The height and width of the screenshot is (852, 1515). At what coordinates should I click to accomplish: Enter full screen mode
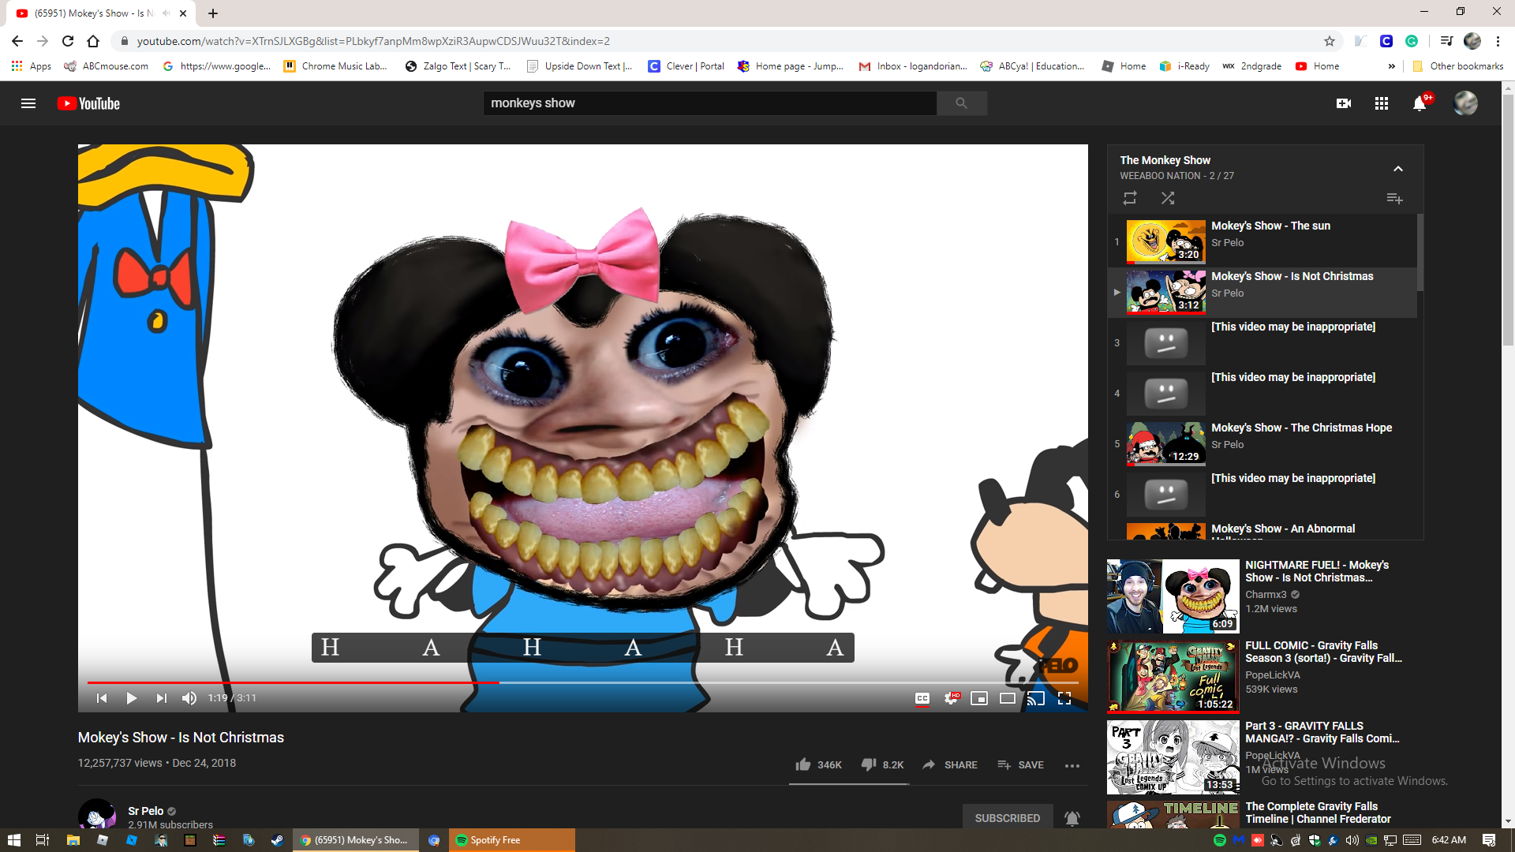(x=1064, y=698)
